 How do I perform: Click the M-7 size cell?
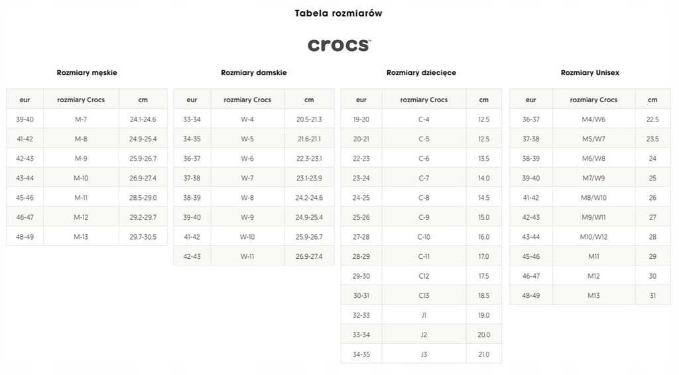click(81, 119)
